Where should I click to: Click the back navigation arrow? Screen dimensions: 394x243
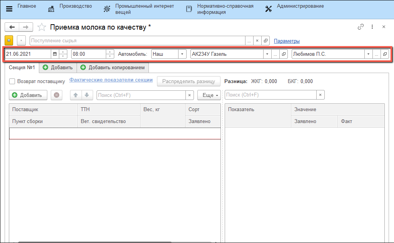[12, 27]
